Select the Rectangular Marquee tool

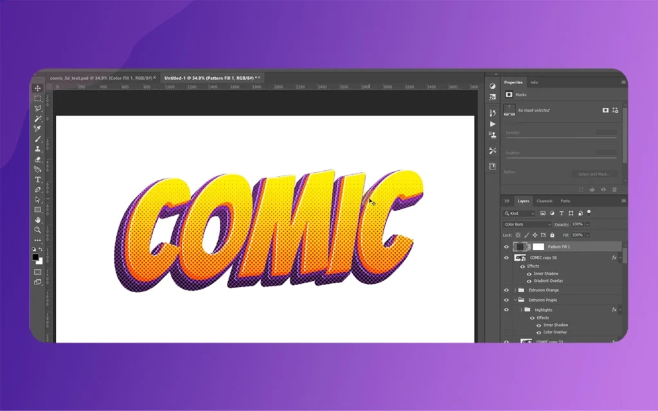38,98
